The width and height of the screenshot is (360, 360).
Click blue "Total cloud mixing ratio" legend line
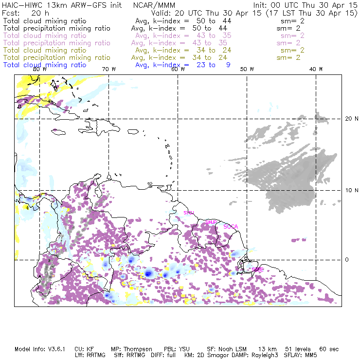[x=45, y=65]
